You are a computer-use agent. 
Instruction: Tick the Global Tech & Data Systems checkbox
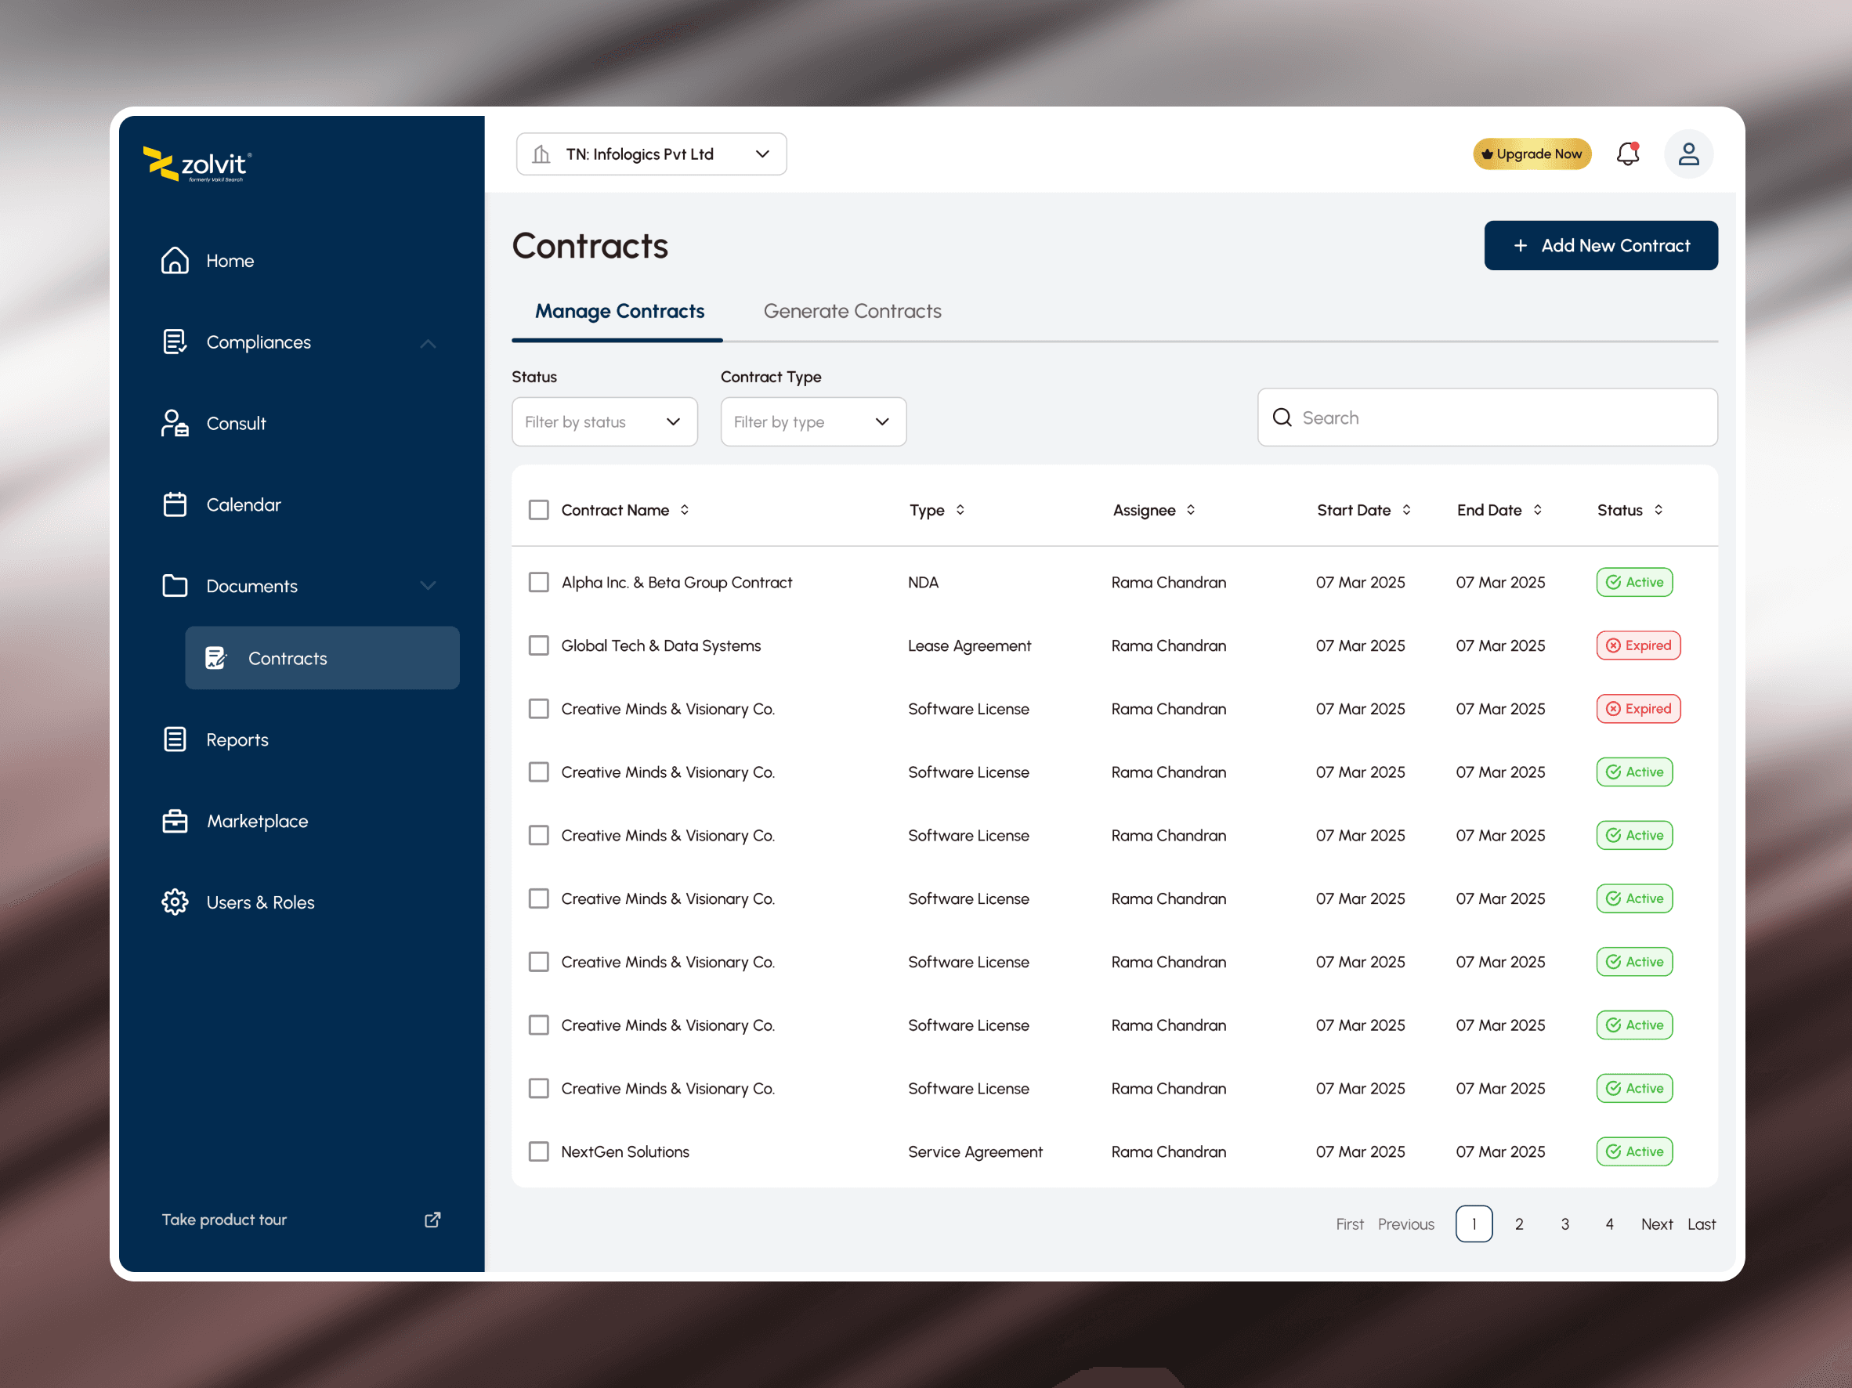click(538, 645)
